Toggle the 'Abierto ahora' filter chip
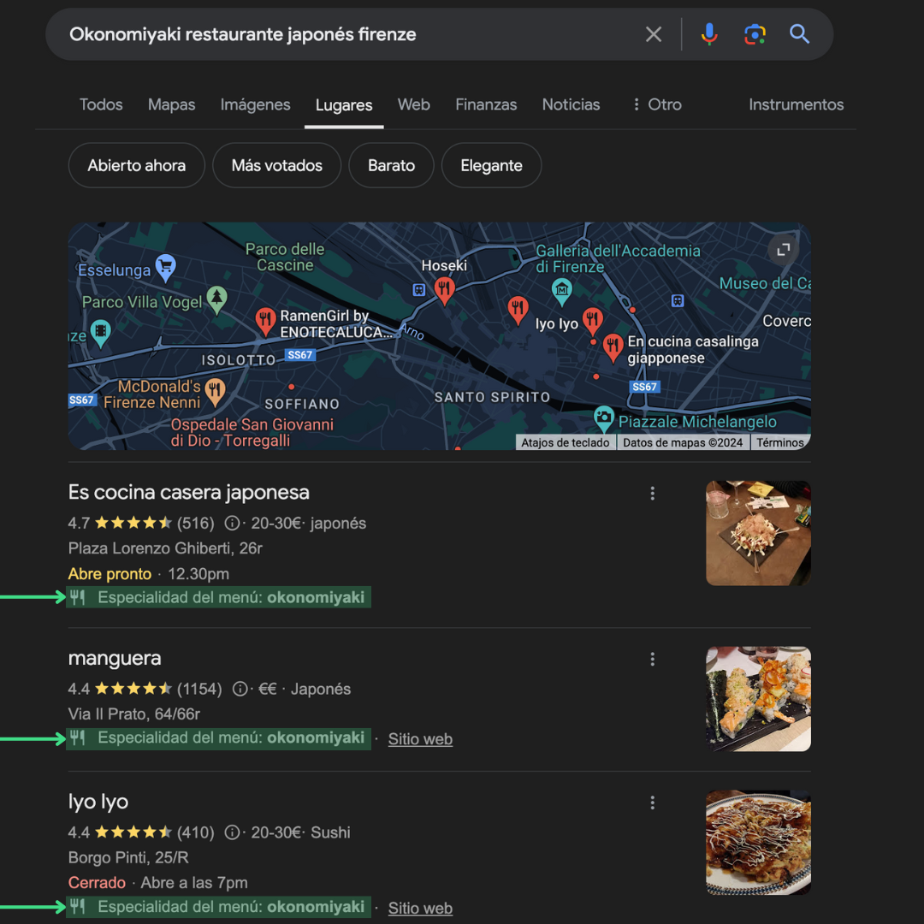This screenshot has width=924, height=924. pyautogui.click(x=137, y=166)
